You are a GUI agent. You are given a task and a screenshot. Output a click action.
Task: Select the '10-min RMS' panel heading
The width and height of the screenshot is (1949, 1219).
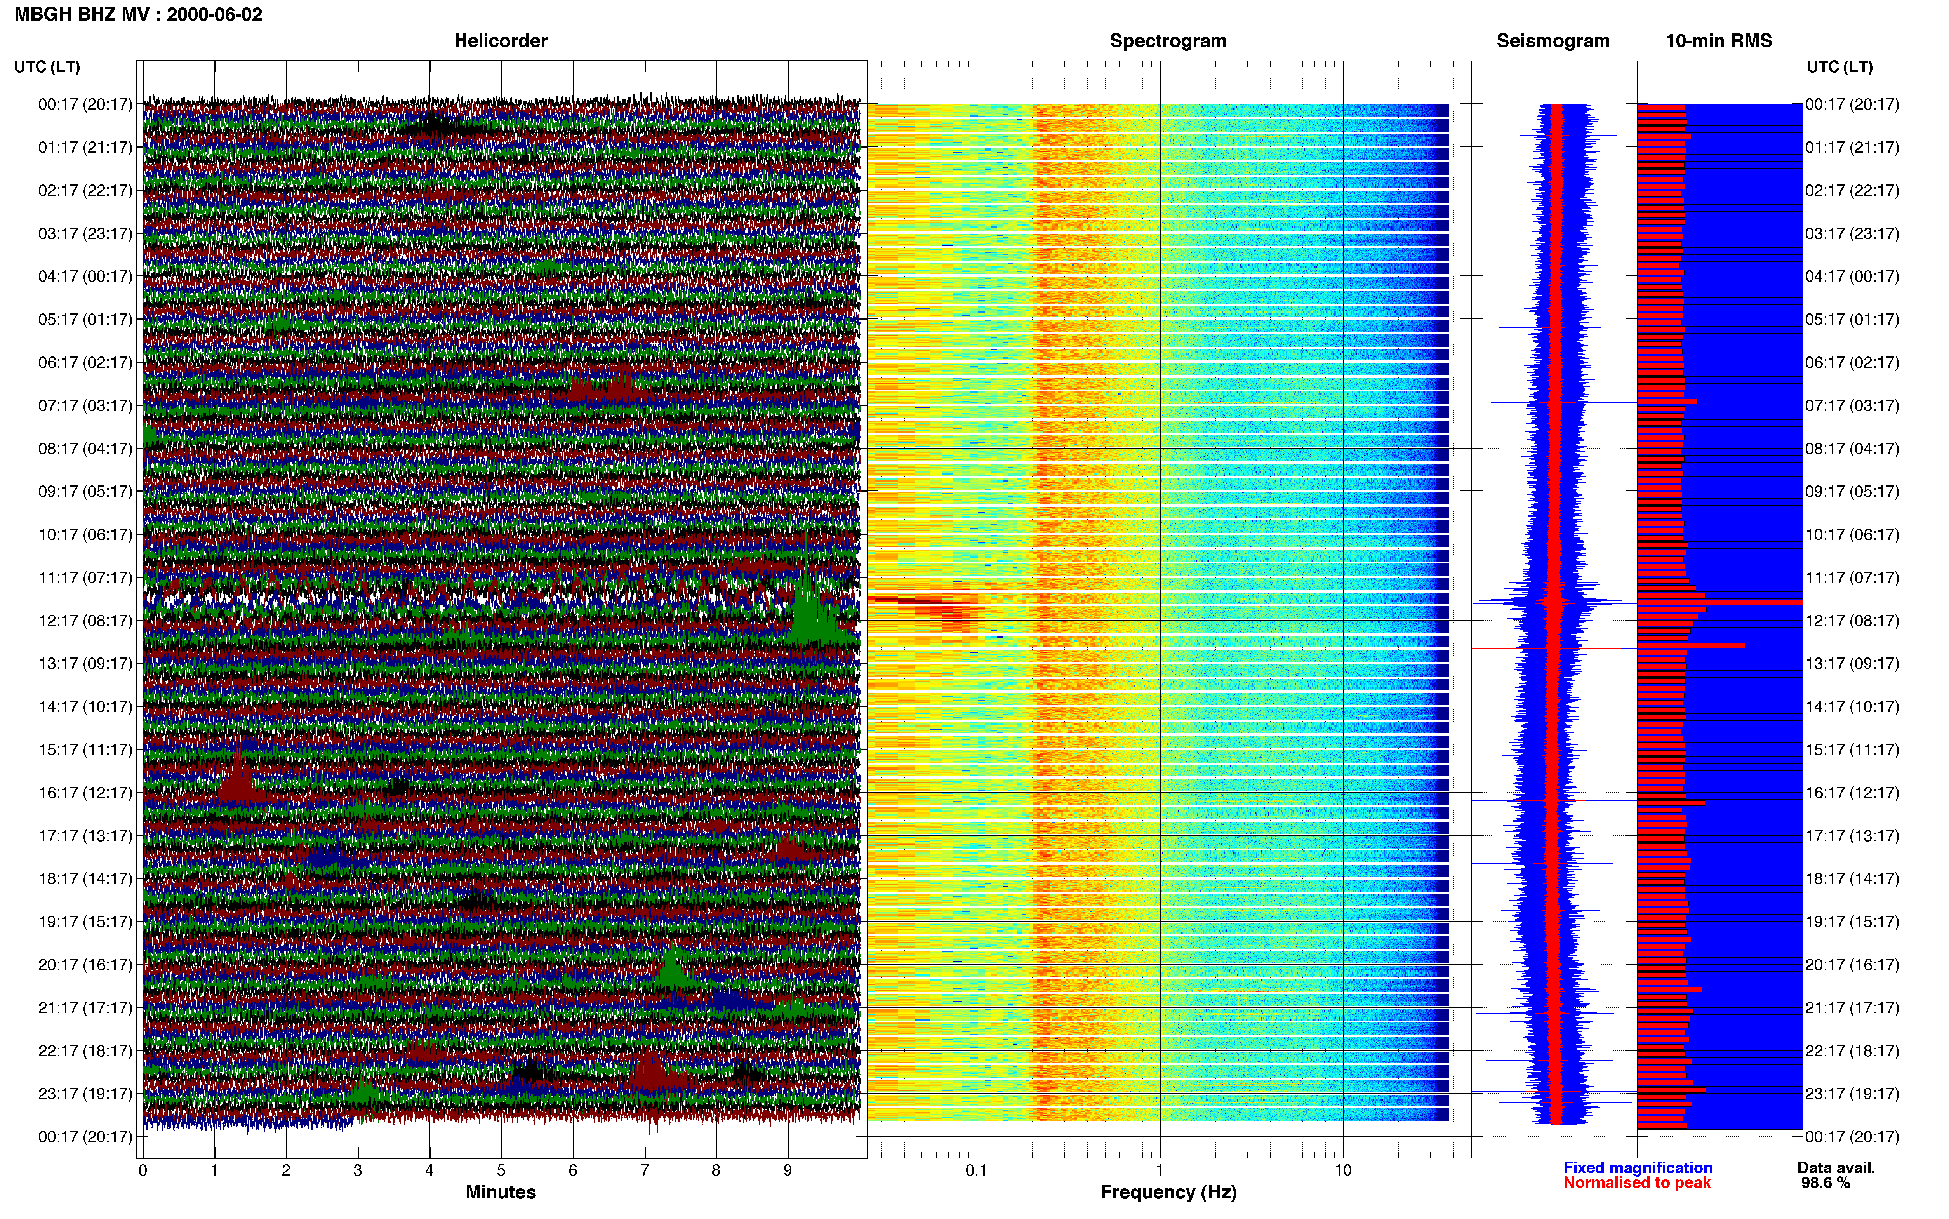(x=1718, y=40)
